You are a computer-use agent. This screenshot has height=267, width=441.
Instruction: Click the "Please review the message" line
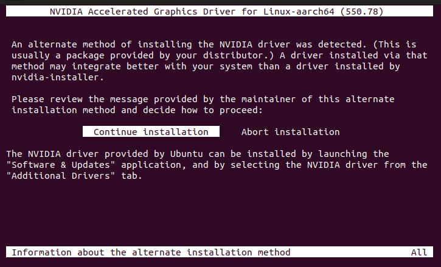coord(202,99)
